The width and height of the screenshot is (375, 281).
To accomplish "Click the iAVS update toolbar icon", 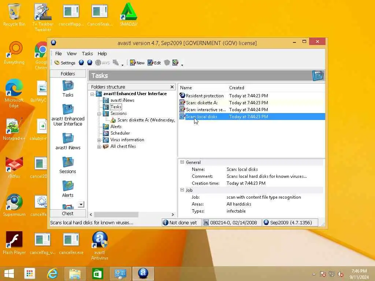I will [x=103, y=63].
